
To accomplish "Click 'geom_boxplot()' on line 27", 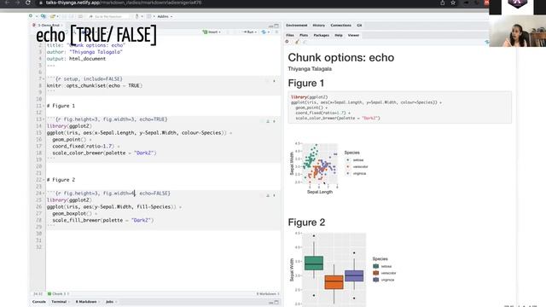I will 72,213.
